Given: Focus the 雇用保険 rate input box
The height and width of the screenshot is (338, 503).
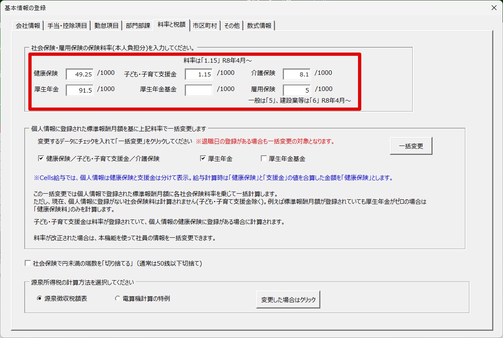Looking at the screenshot, I should pyautogui.click(x=296, y=90).
